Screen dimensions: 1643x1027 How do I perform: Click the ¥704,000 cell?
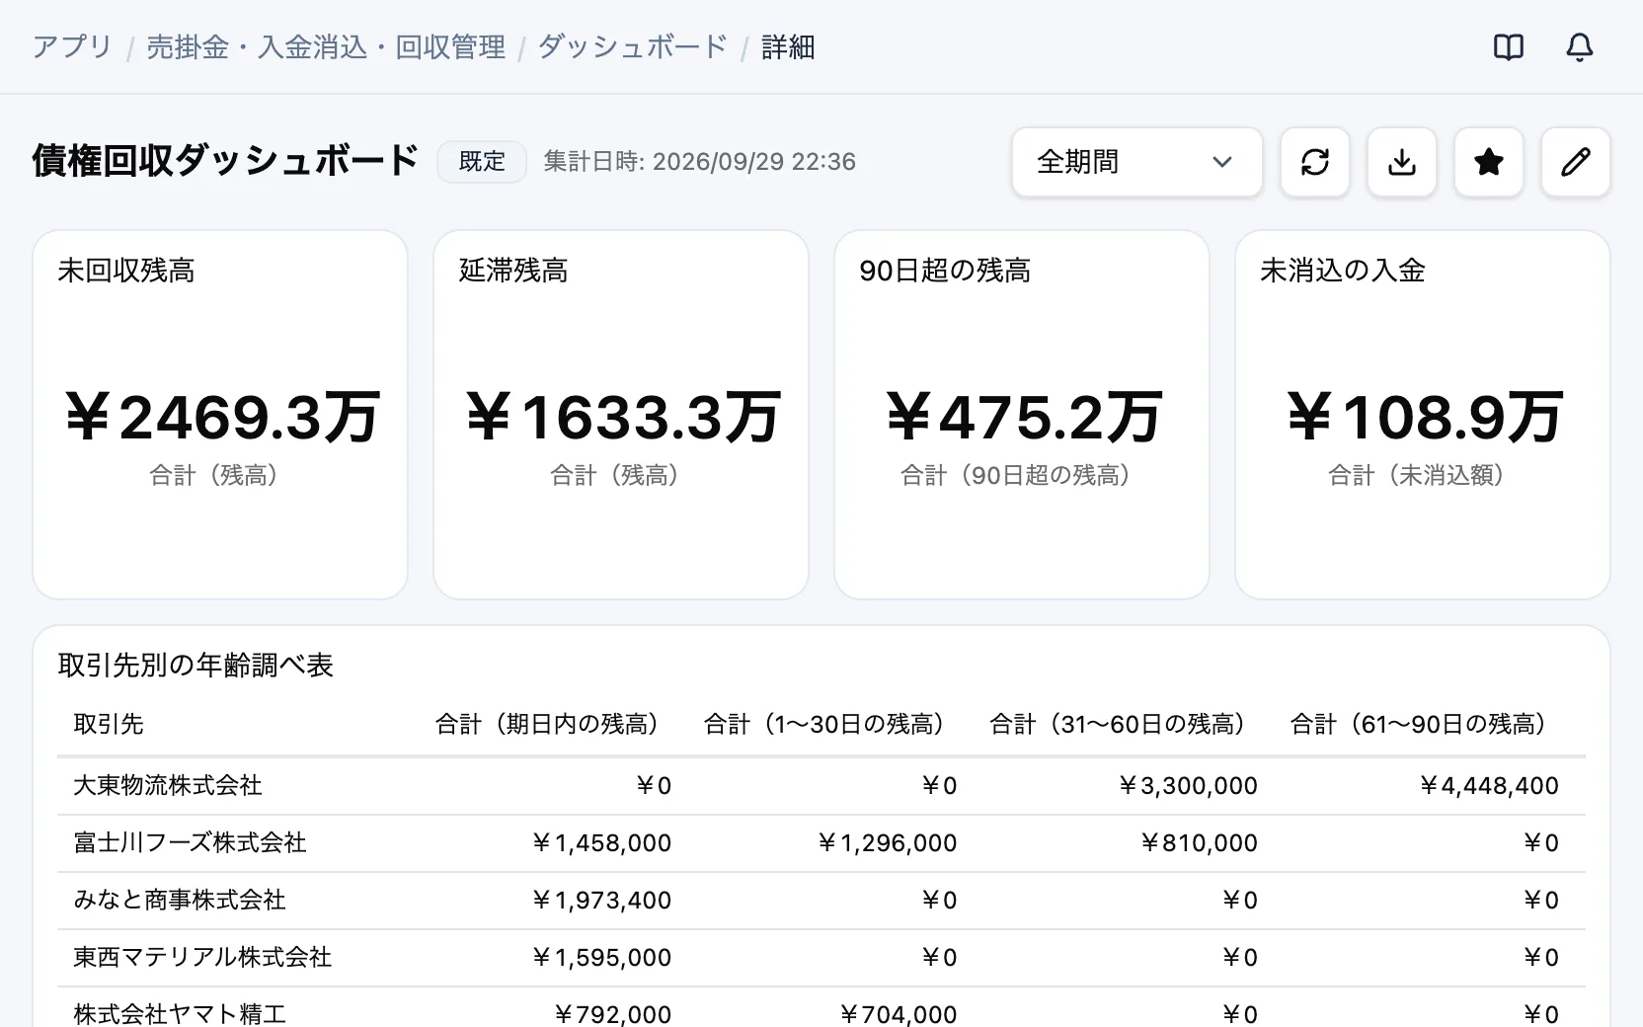898,1014
